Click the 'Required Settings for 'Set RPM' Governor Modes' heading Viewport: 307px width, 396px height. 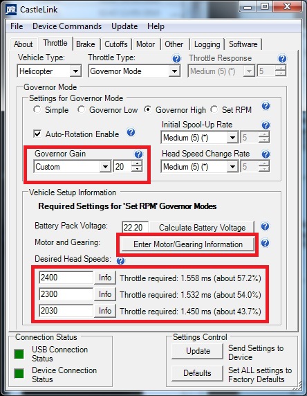127,206
